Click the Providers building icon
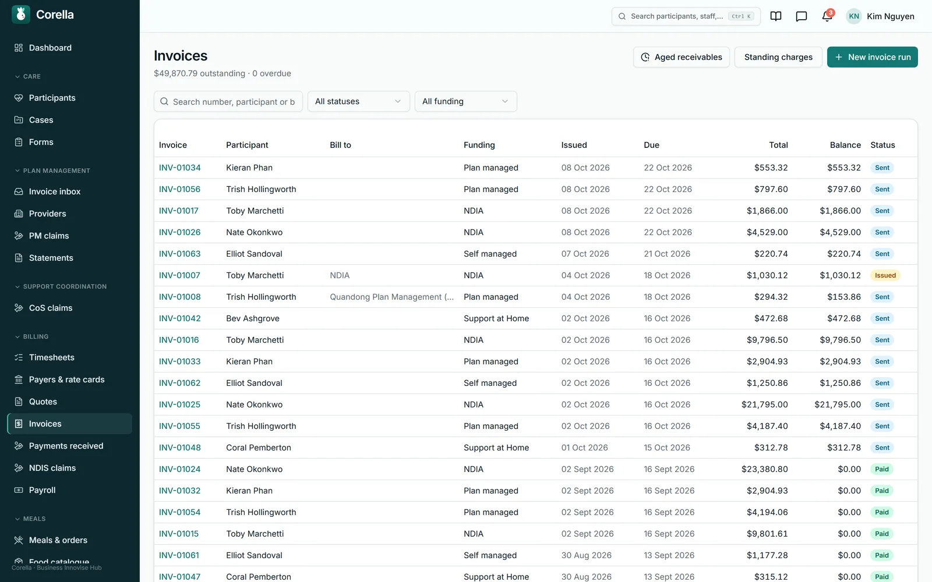 point(19,214)
